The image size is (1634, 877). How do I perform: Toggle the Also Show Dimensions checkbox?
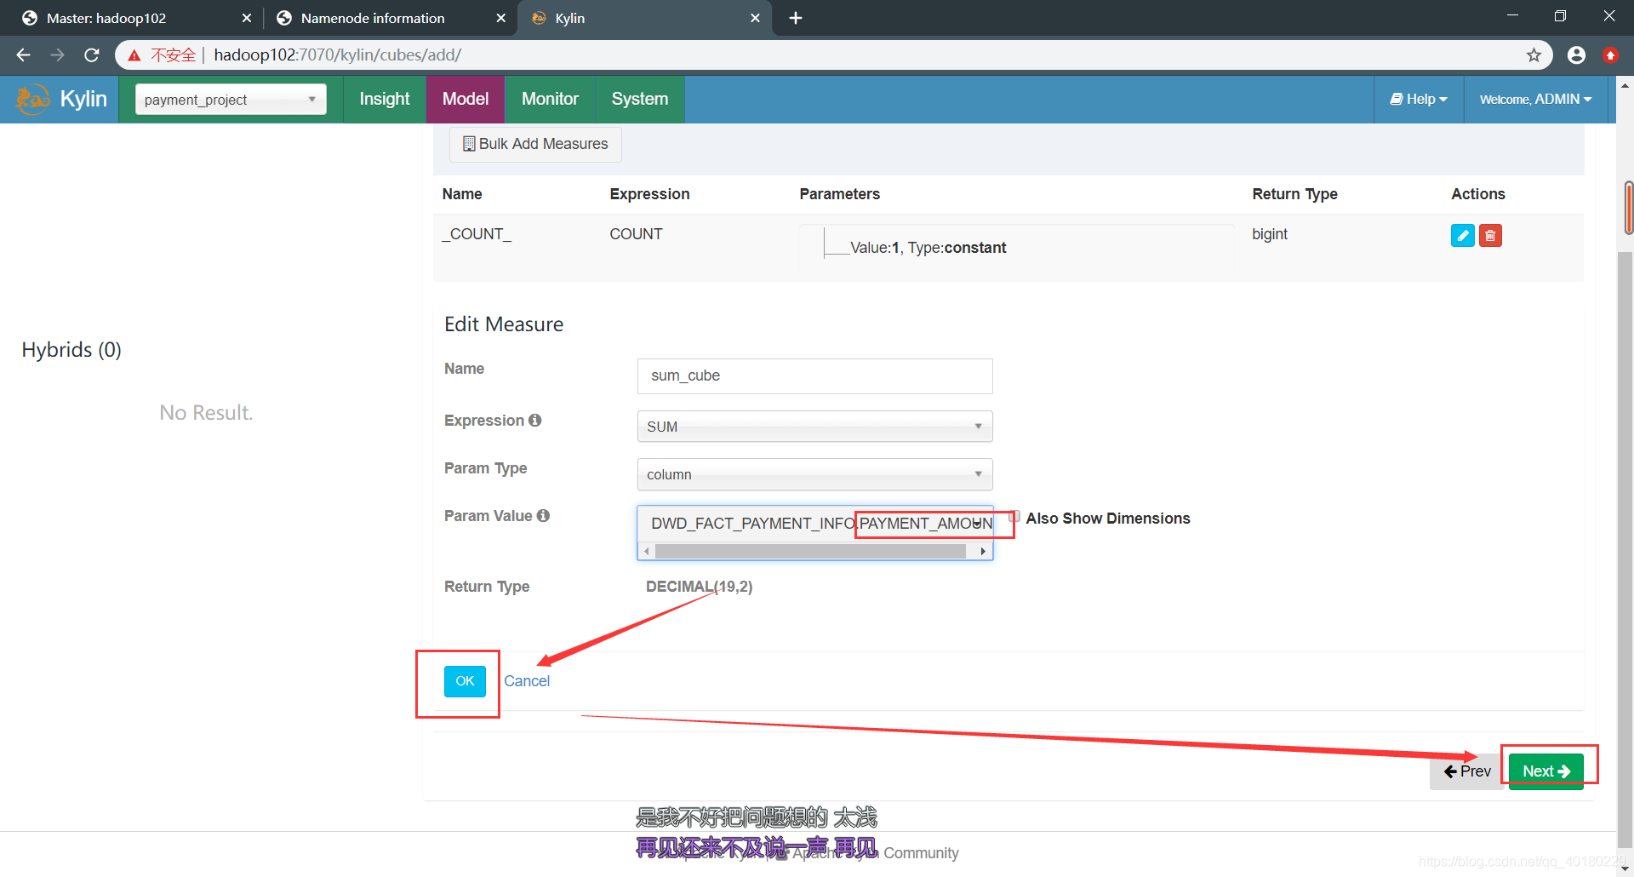click(x=1014, y=517)
